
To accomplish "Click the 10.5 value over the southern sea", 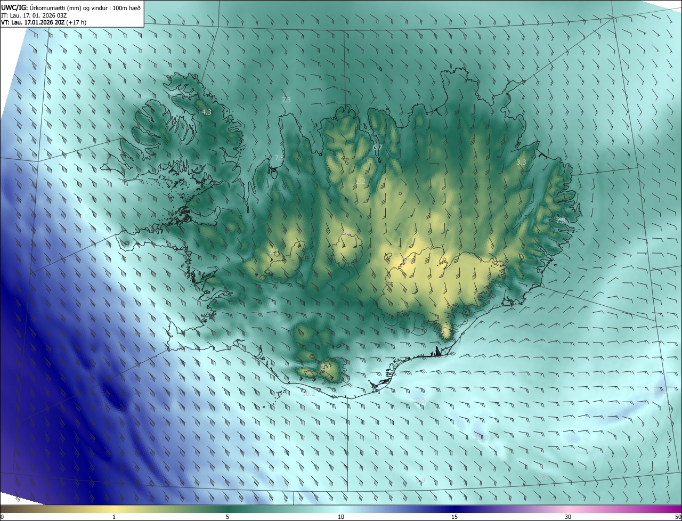I will tap(419, 401).
